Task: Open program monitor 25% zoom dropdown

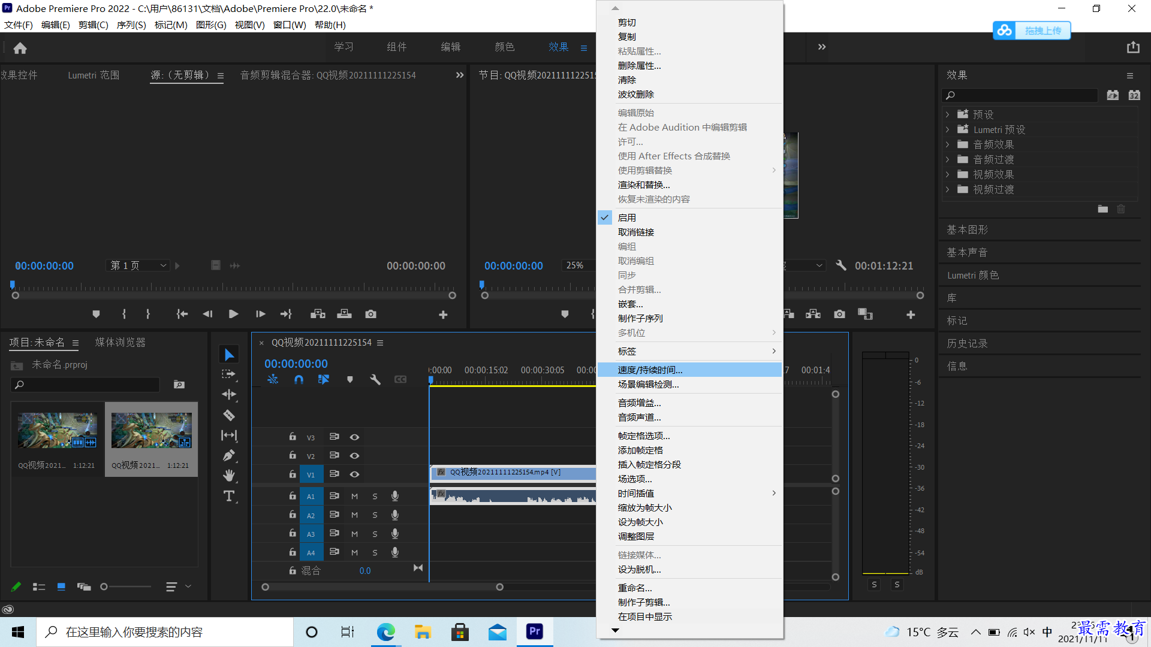Action: [x=578, y=265]
